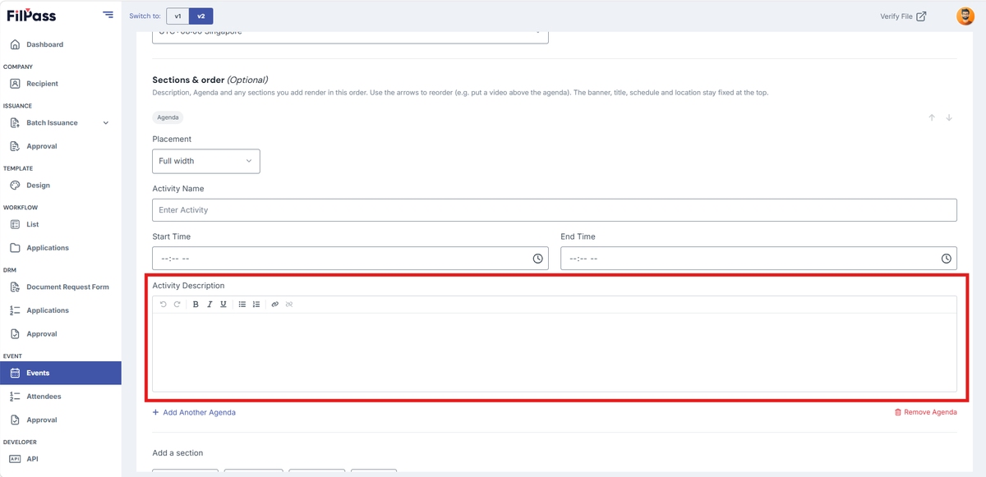Click Add Another Agenda

pyautogui.click(x=194, y=412)
